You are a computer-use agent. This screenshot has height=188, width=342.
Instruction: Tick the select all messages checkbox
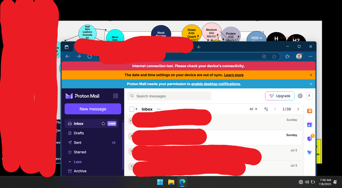pyautogui.click(x=132, y=109)
